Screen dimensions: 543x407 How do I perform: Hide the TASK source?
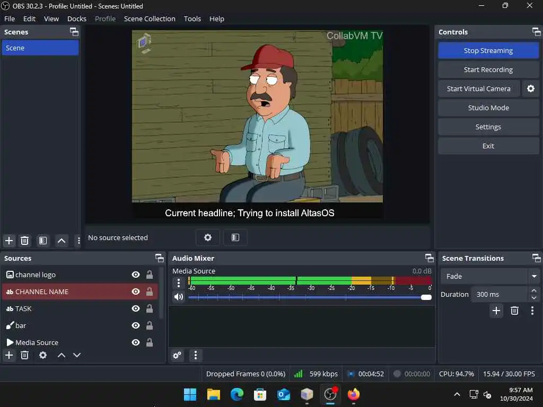[136, 309]
